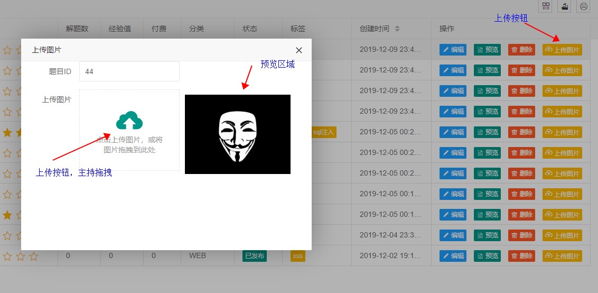598x293 pixels.
Task: Click the export table icon
Action: tap(564, 6)
